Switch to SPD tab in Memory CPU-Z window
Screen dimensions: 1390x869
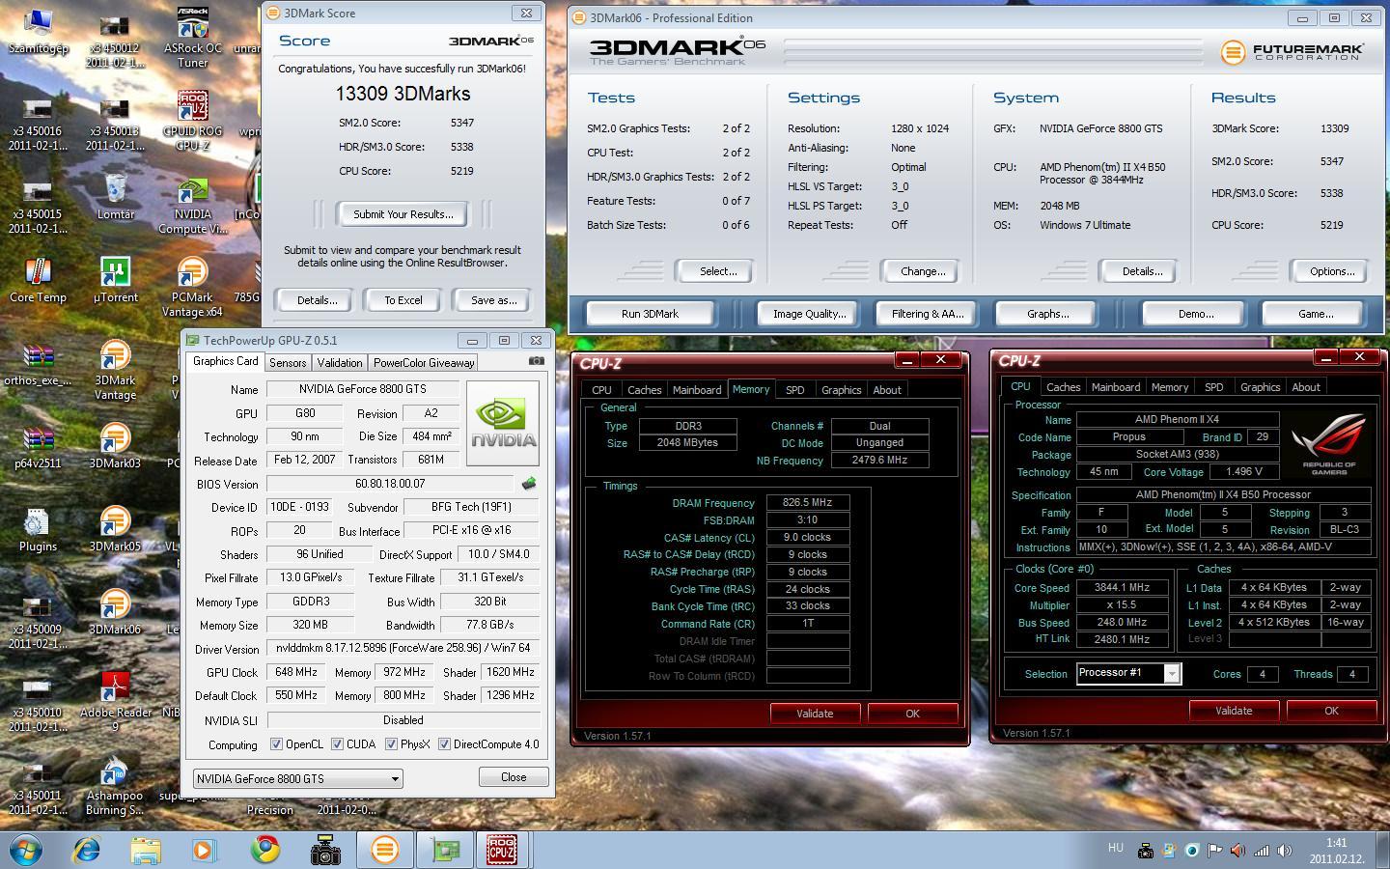click(x=794, y=390)
